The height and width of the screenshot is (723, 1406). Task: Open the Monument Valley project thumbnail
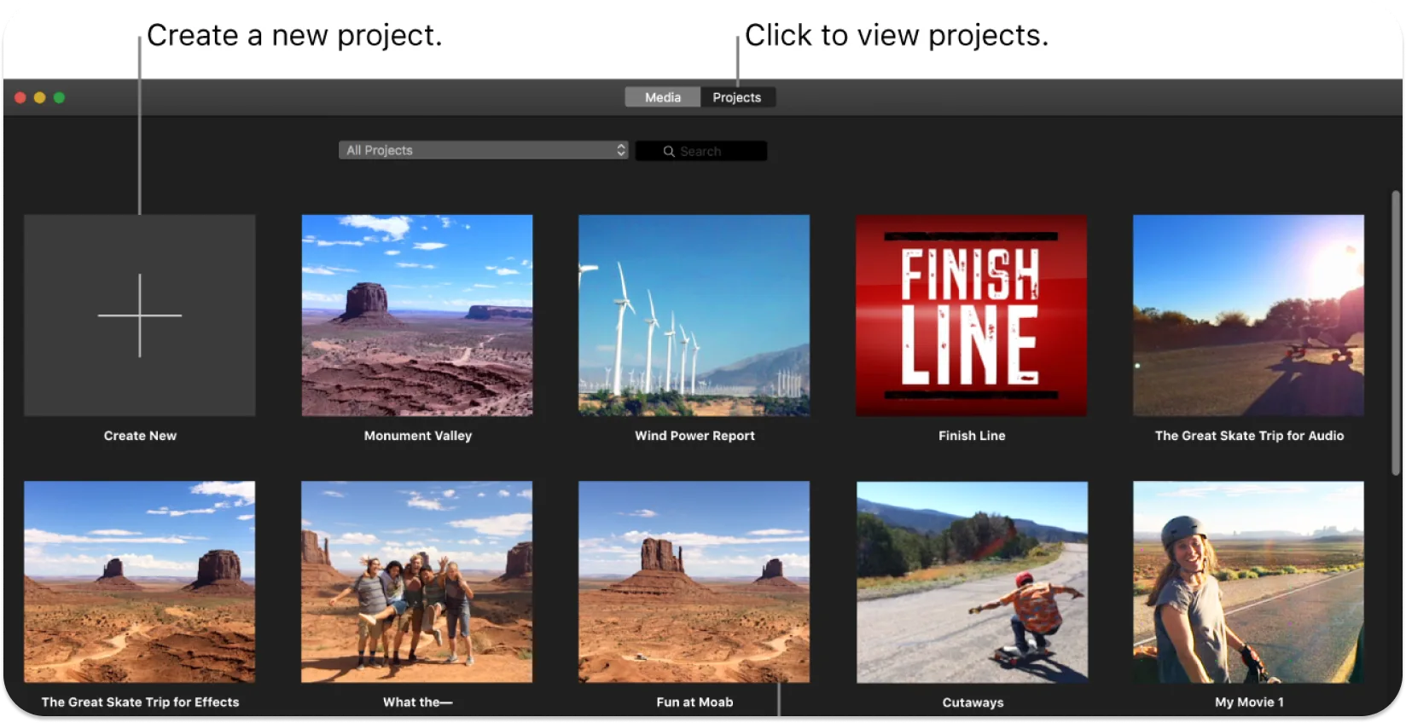pos(417,315)
